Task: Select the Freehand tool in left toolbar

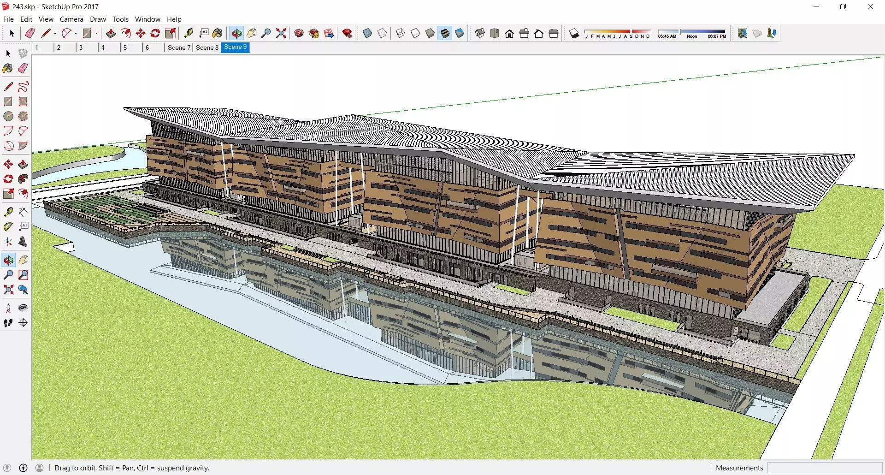Action: click(23, 87)
